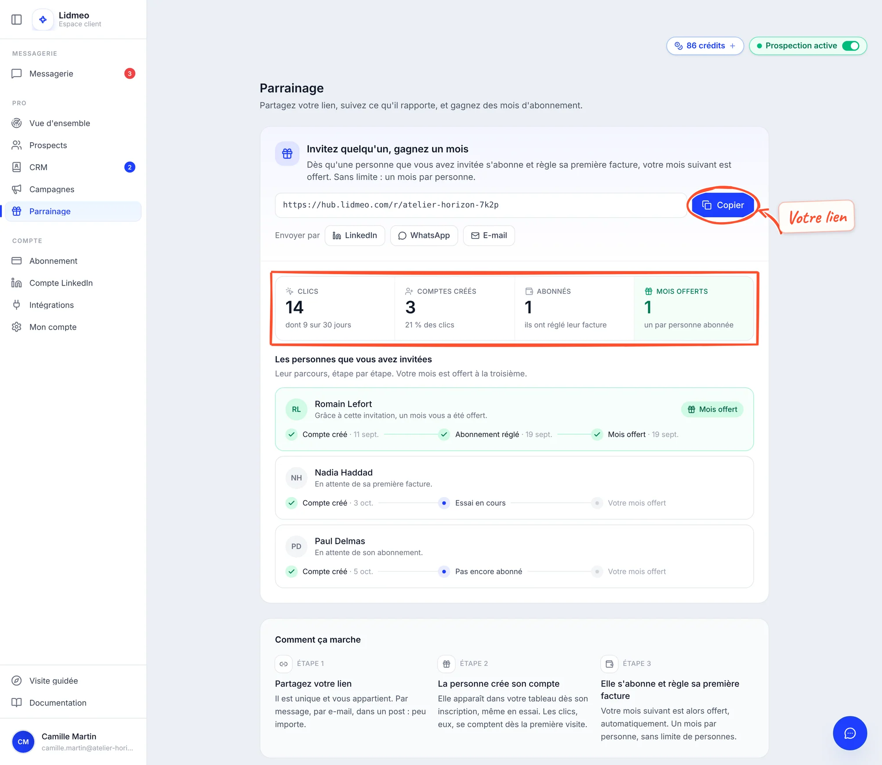Click Romain Lefort's Mois offert badge
882x765 pixels.
(x=712, y=409)
